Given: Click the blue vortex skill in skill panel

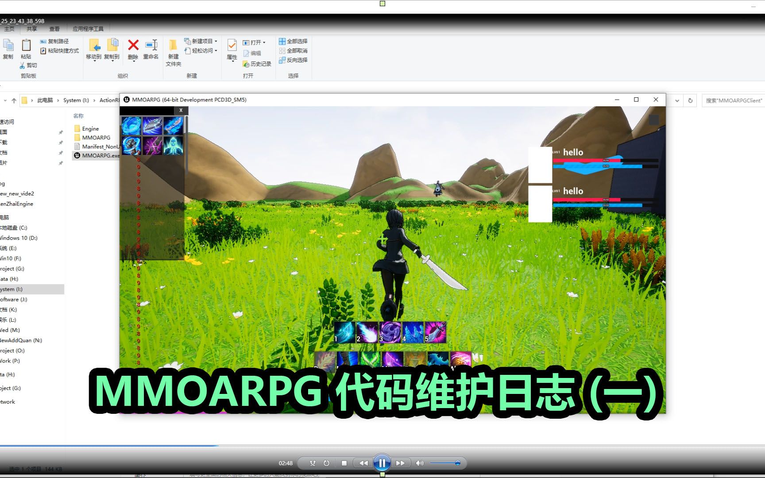Looking at the screenshot, I should pos(131,126).
